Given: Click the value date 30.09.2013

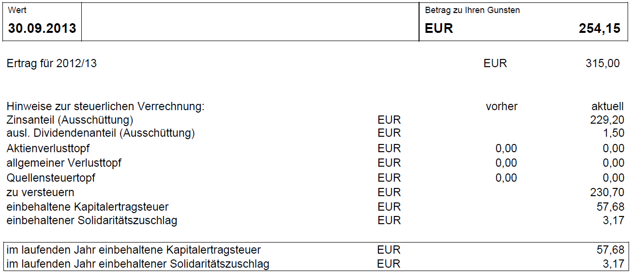Looking at the screenshot, I should tap(42, 29).
